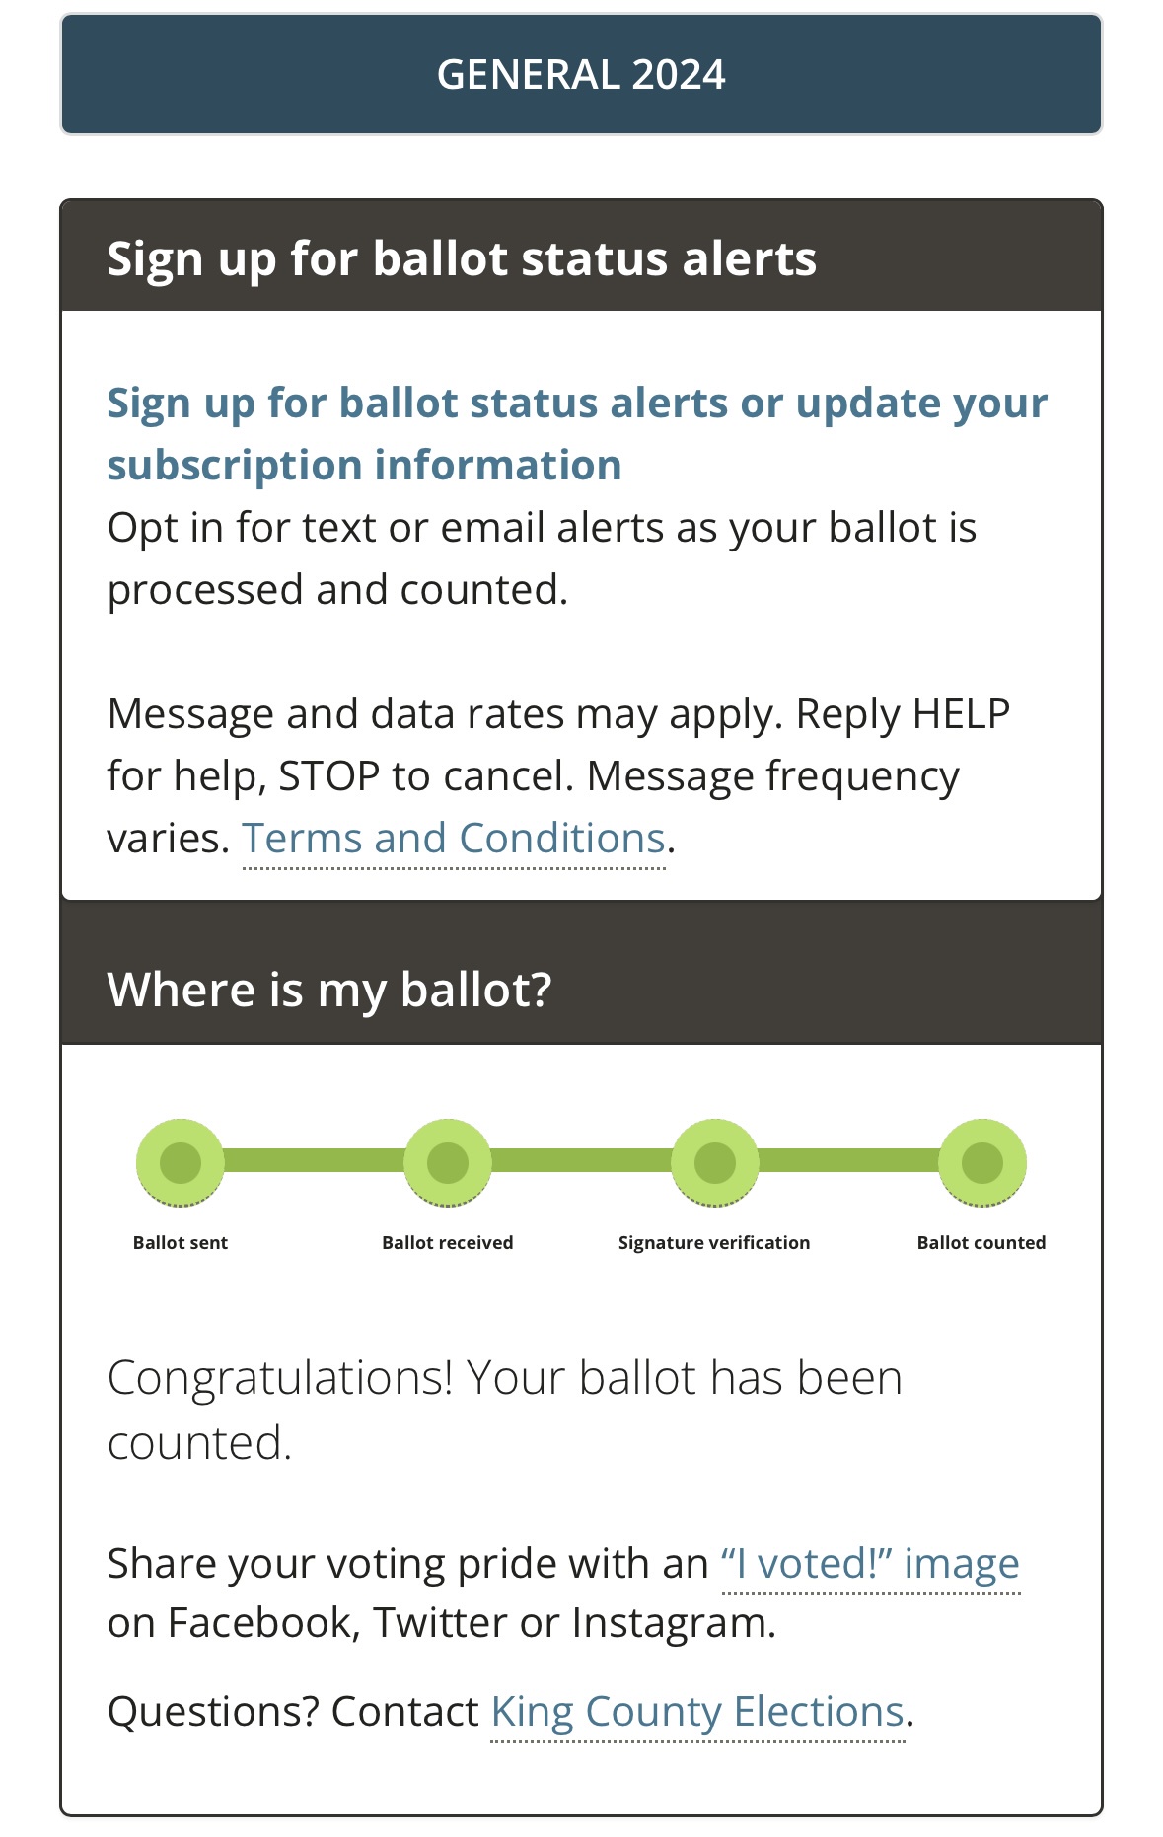The width and height of the screenshot is (1163, 1837).
Task: Click the Ballot received label
Action: 448,1243
